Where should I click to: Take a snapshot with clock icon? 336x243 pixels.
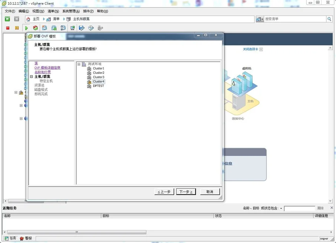tap(45, 28)
